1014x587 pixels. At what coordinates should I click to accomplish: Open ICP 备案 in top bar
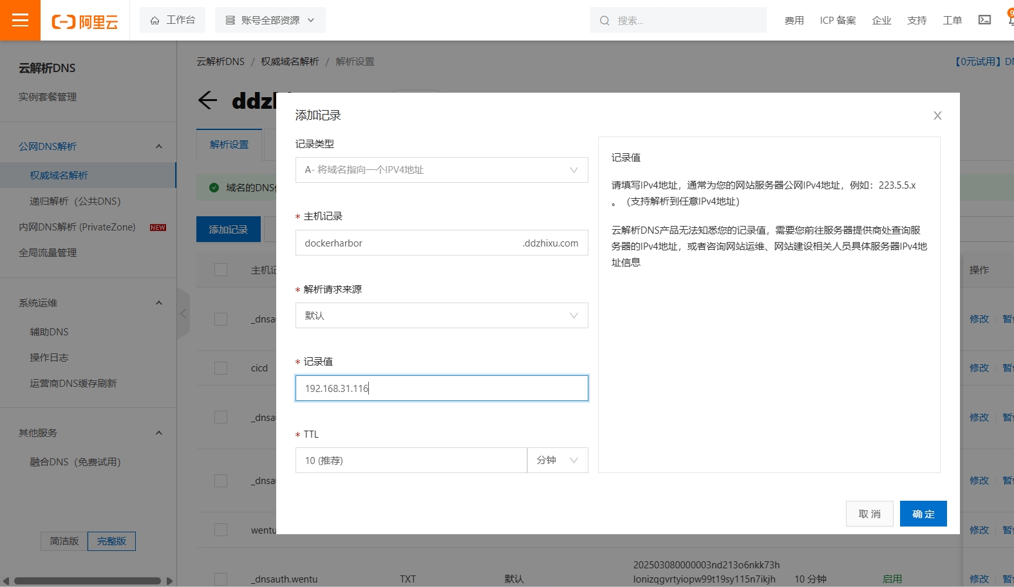click(838, 21)
